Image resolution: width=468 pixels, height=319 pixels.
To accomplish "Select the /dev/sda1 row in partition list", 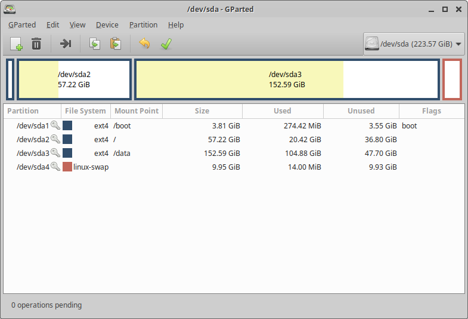I will coord(234,125).
